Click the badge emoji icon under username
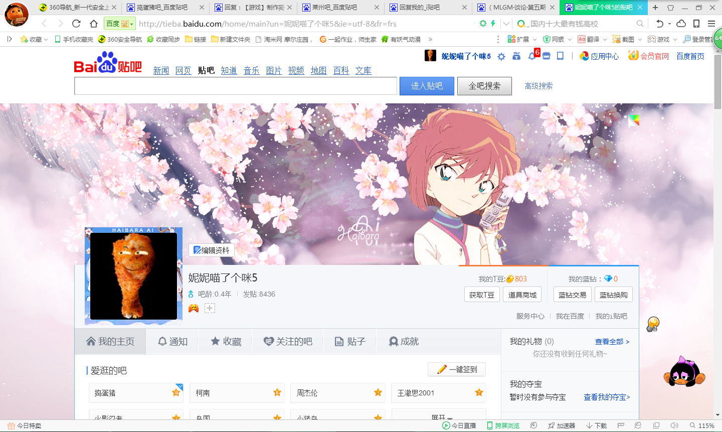The image size is (722, 432). (194, 308)
